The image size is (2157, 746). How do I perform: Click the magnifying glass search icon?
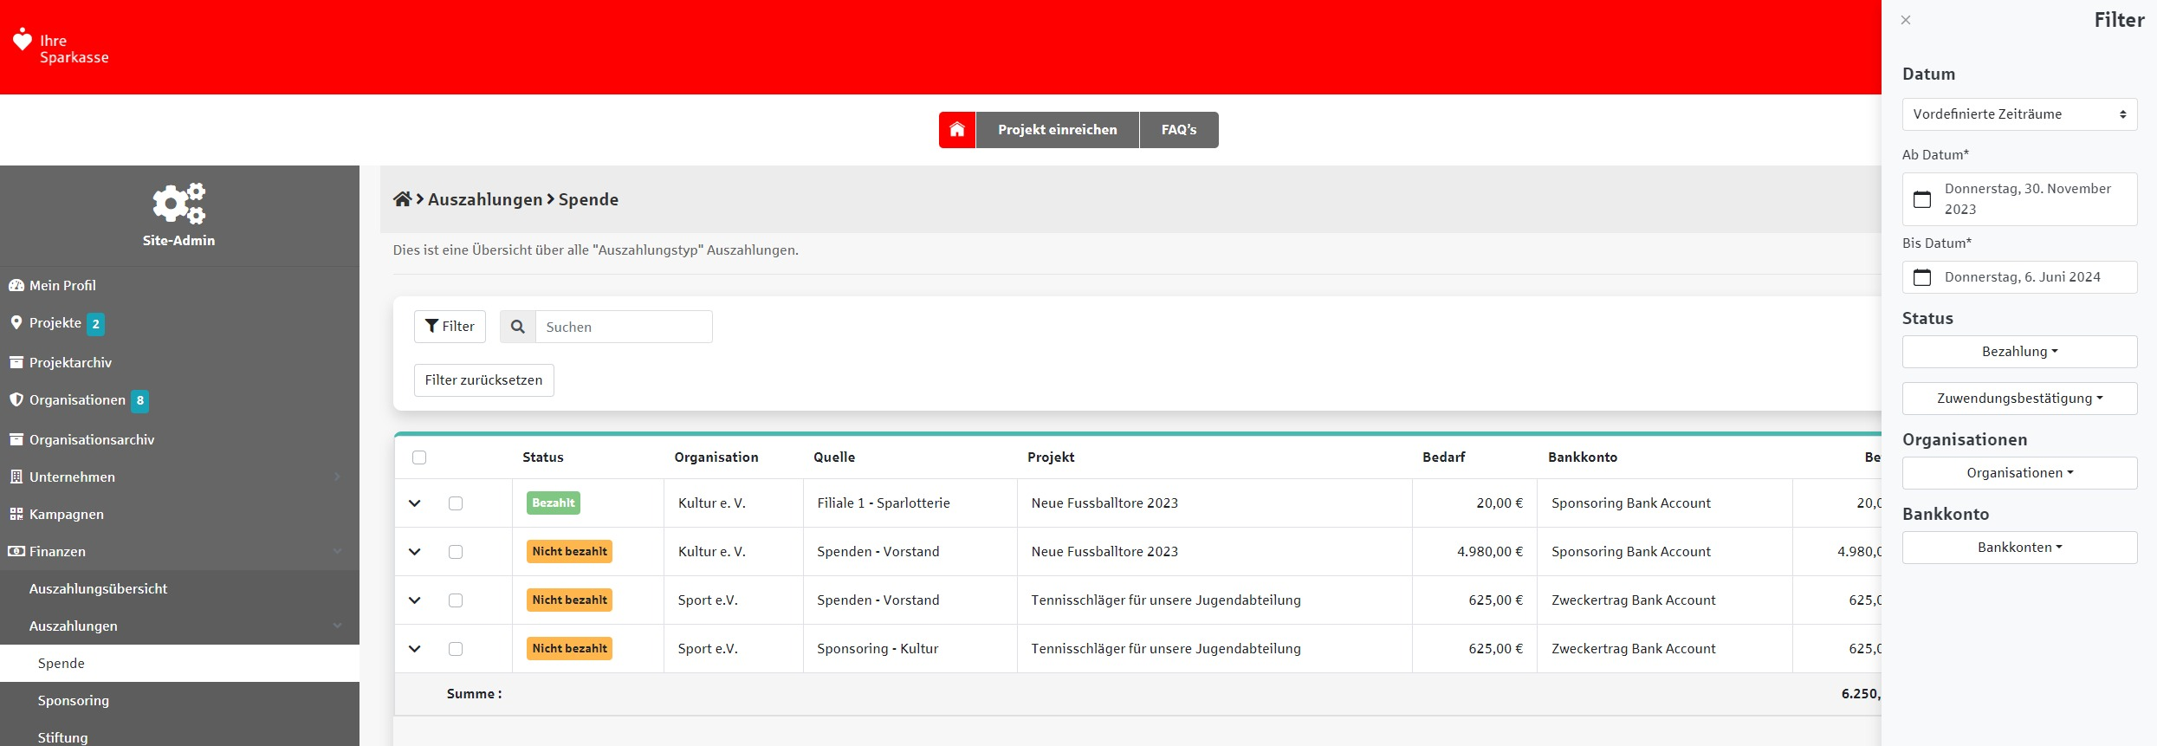[518, 327]
